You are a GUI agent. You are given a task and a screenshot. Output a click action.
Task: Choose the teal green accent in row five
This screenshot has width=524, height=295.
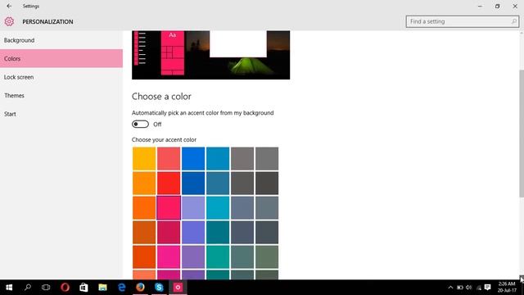218,256
